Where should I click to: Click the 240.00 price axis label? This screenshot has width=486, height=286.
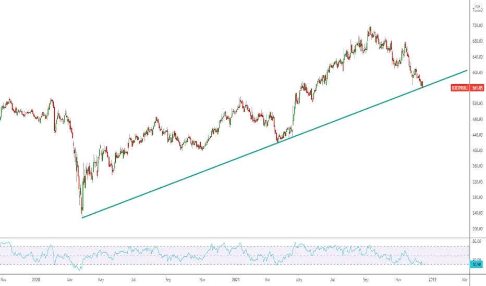tap(477, 213)
